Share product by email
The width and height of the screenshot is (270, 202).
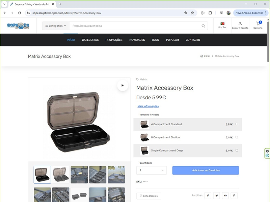pyautogui.click(x=225, y=196)
